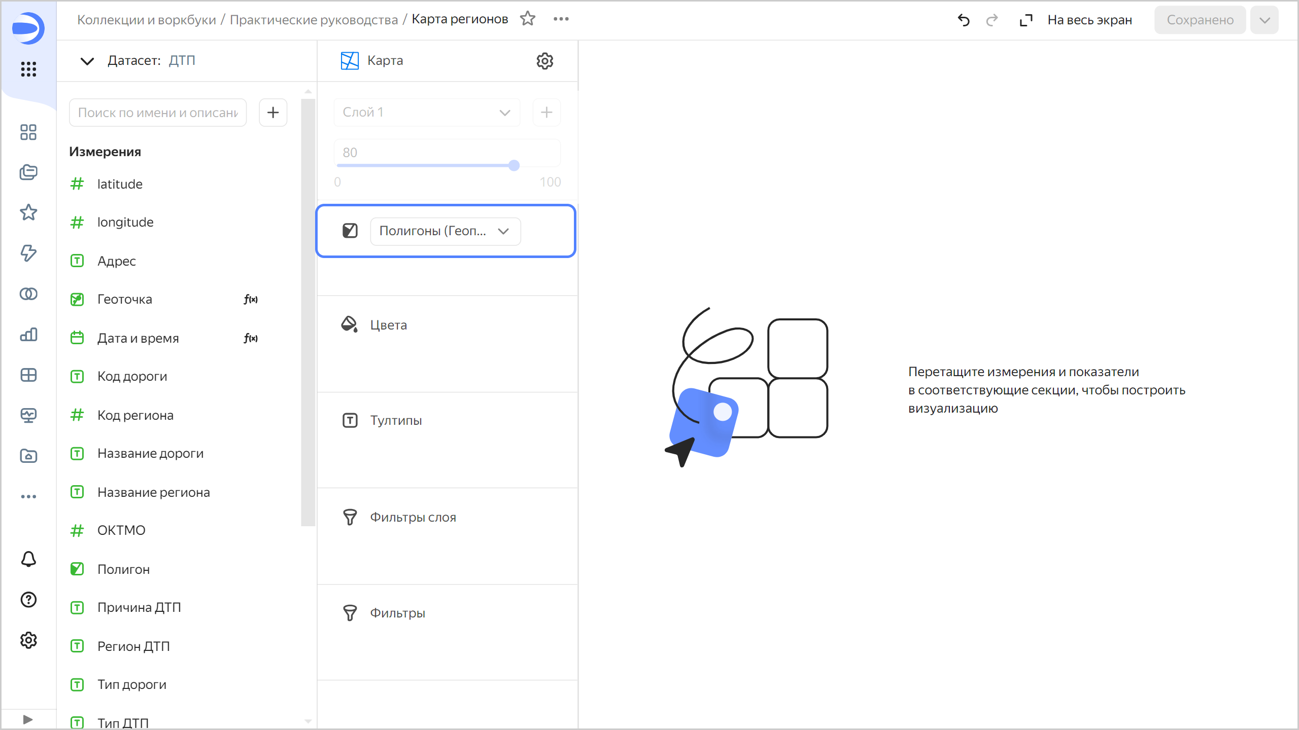Open help question mark icon
1299x730 pixels.
pyautogui.click(x=28, y=600)
